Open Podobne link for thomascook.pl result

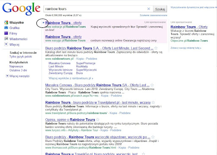click(134, 148)
